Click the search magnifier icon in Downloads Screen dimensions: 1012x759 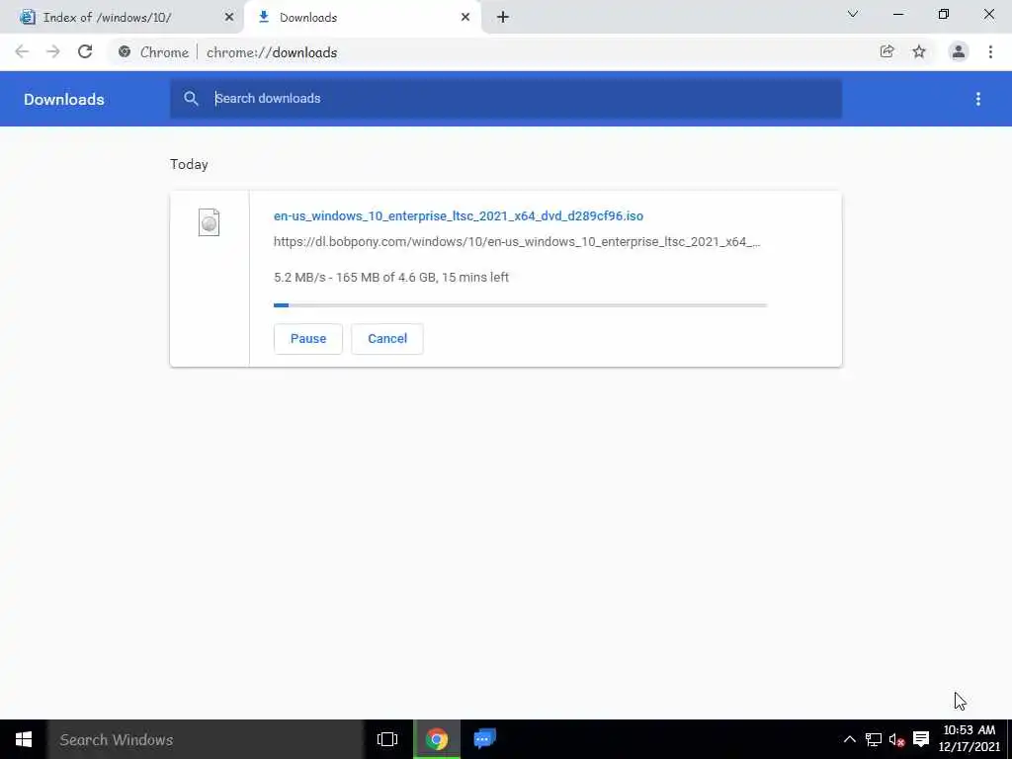click(x=191, y=98)
